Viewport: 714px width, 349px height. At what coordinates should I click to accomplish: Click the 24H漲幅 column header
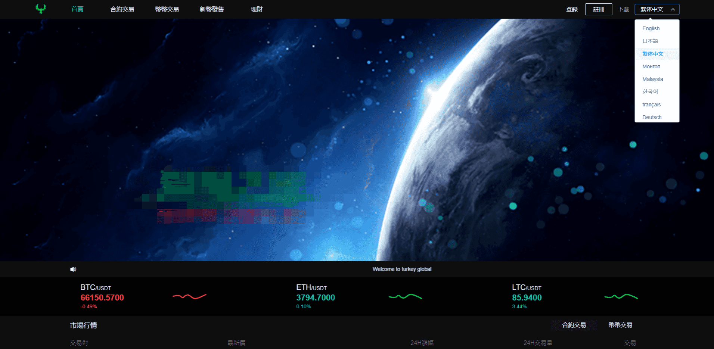(x=422, y=343)
